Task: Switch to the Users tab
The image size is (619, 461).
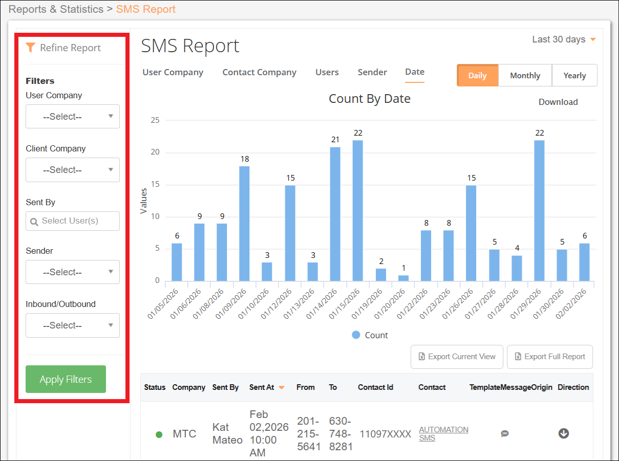Action: tap(327, 72)
